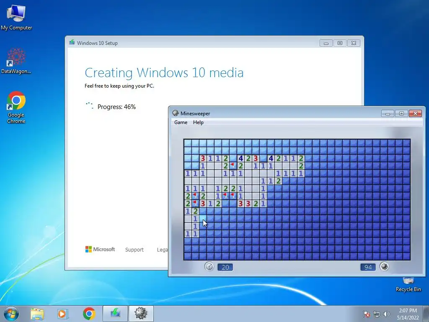Image resolution: width=429 pixels, height=322 pixels.
Task: Uncover the highlighted tile under the mouse pointer
Action: point(203,218)
